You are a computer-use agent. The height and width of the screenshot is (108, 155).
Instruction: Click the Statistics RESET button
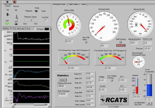click(63, 80)
